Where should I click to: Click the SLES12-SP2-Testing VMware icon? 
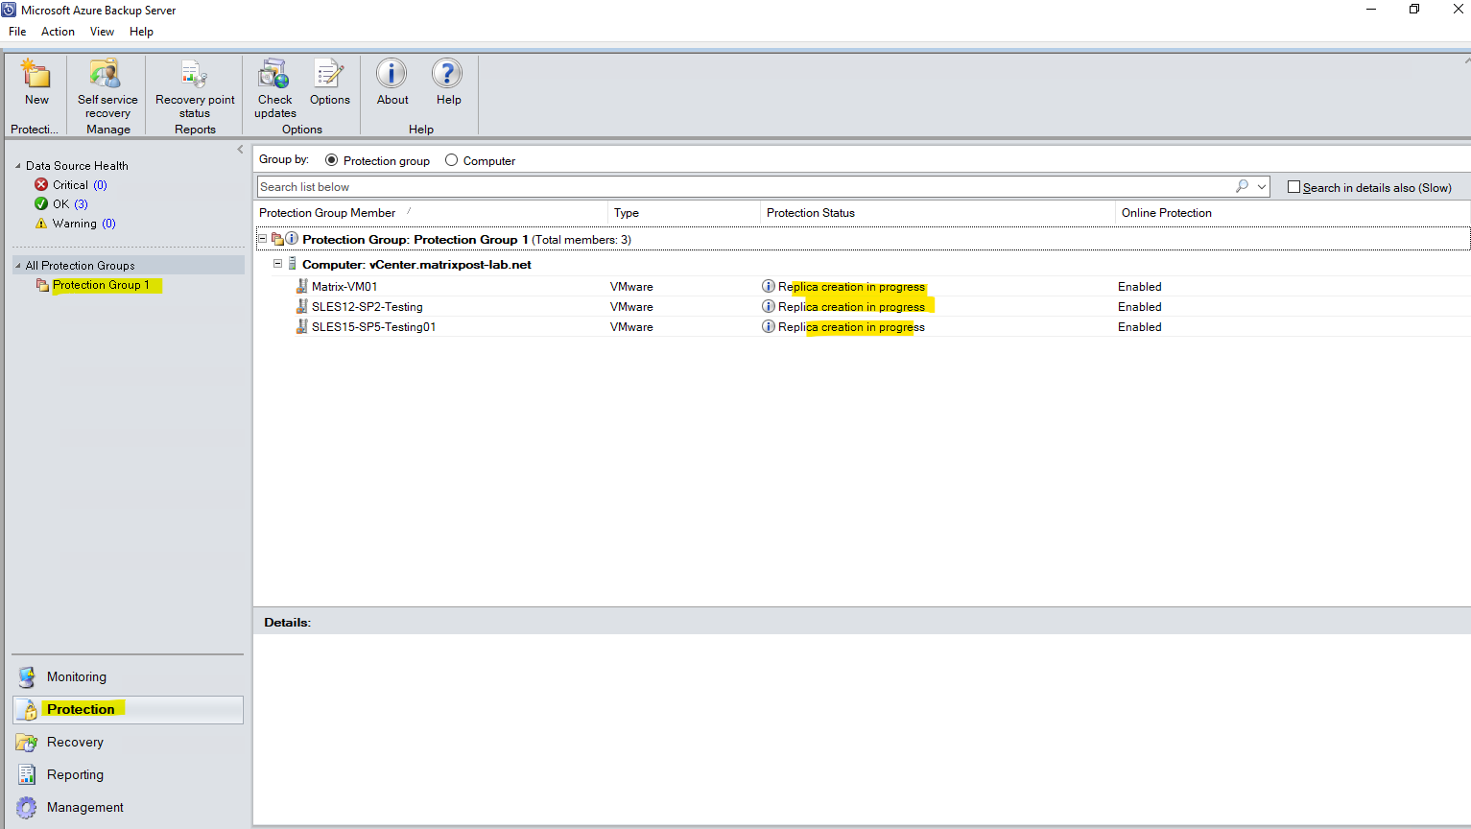click(x=301, y=306)
